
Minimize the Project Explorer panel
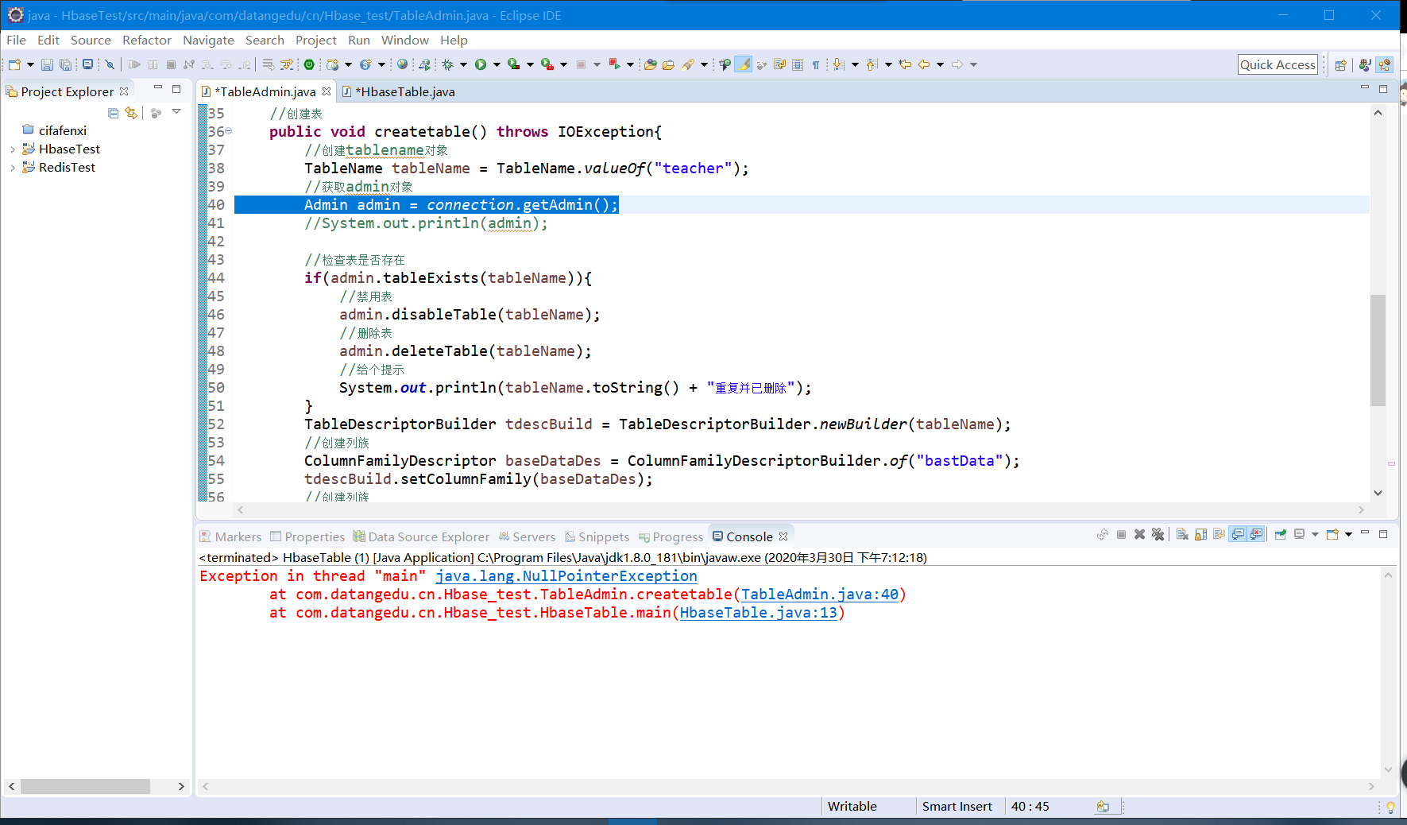click(158, 88)
